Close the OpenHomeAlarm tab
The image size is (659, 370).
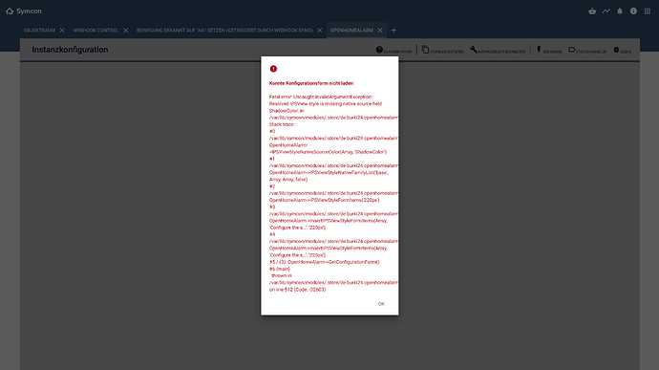pyautogui.click(x=380, y=31)
